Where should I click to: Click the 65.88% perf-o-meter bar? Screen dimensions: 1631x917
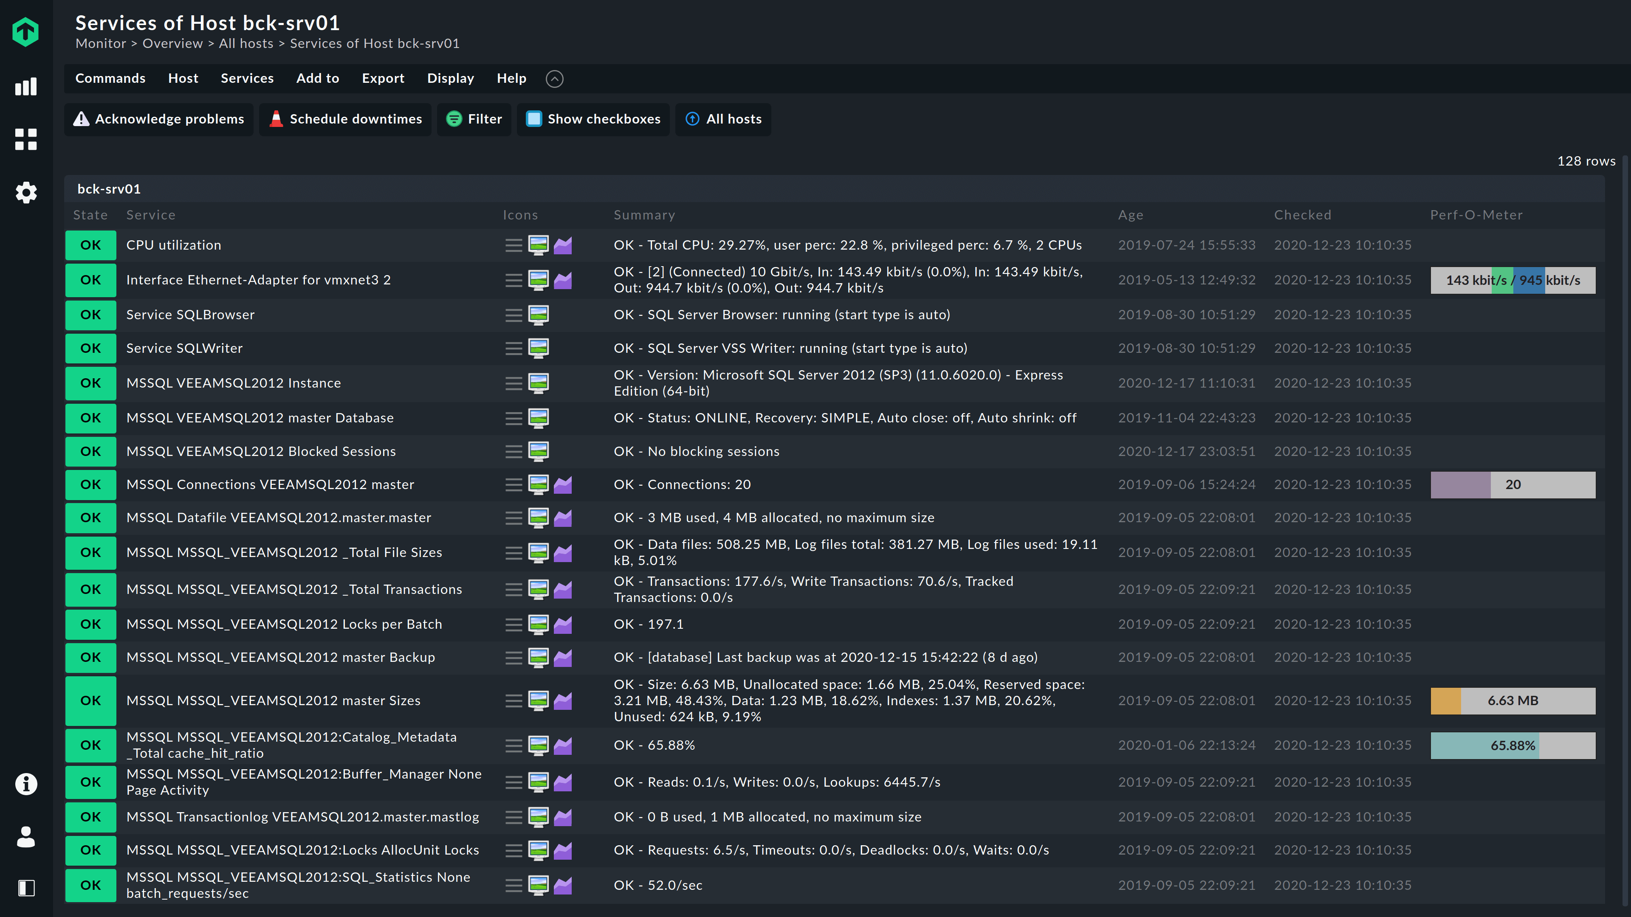(x=1512, y=745)
